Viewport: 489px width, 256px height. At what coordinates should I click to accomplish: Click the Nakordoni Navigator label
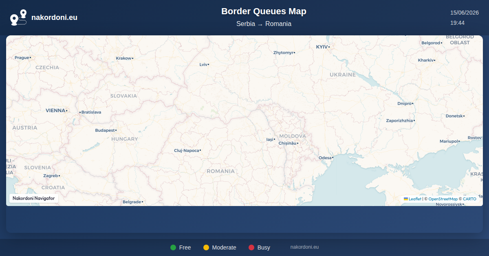click(34, 198)
